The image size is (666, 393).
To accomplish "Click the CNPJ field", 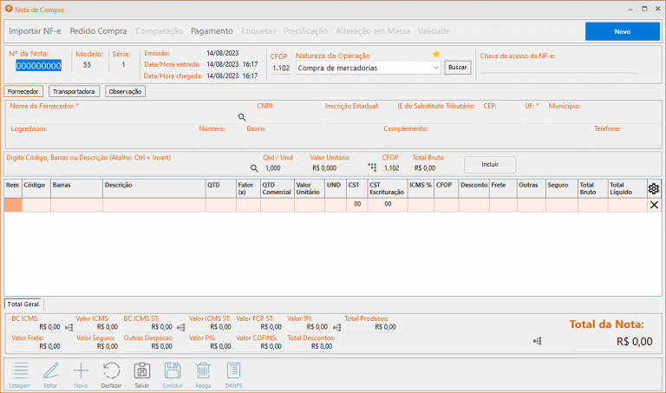I will click(x=289, y=117).
